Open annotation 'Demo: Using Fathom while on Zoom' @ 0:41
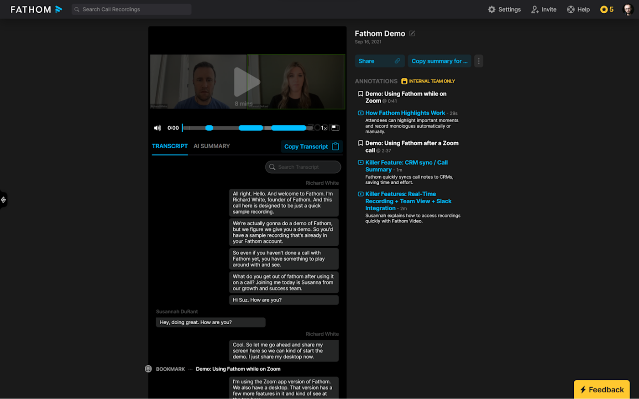This screenshot has width=639, height=399. [x=406, y=97]
